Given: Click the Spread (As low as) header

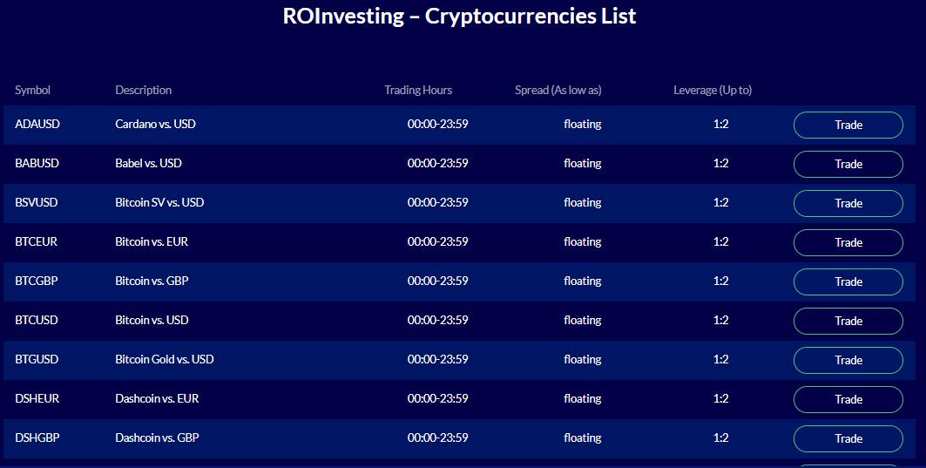Looking at the screenshot, I should (x=558, y=90).
